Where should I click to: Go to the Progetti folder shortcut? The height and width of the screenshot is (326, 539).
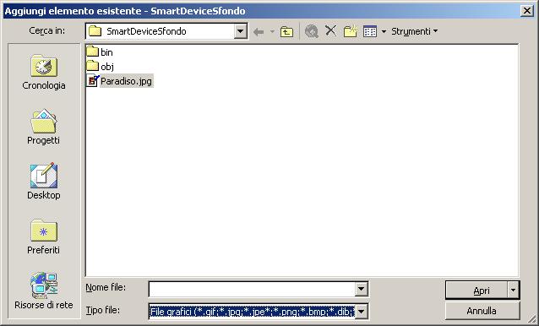43,127
